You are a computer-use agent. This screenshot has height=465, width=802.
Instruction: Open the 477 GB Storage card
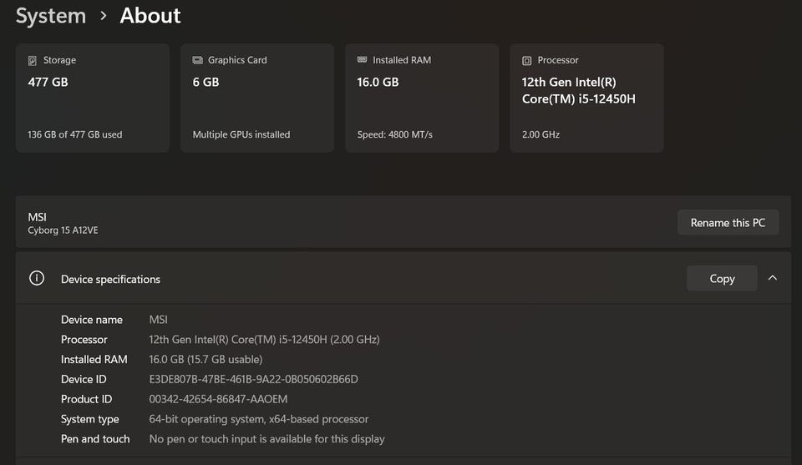point(92,98)
